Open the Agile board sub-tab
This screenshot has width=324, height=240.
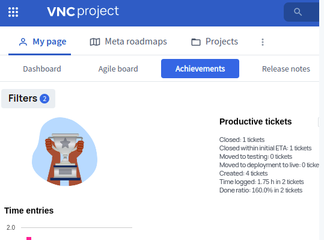pyautogui.click(x=118, y=69)
